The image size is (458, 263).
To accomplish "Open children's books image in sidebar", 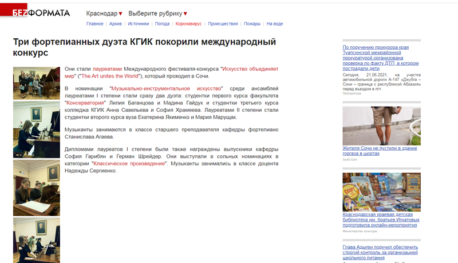I will coord(381,192).
